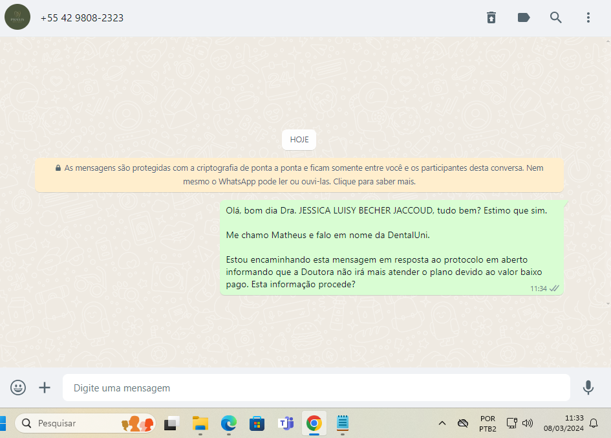Click the HOJE date badge

pos(299,140)
